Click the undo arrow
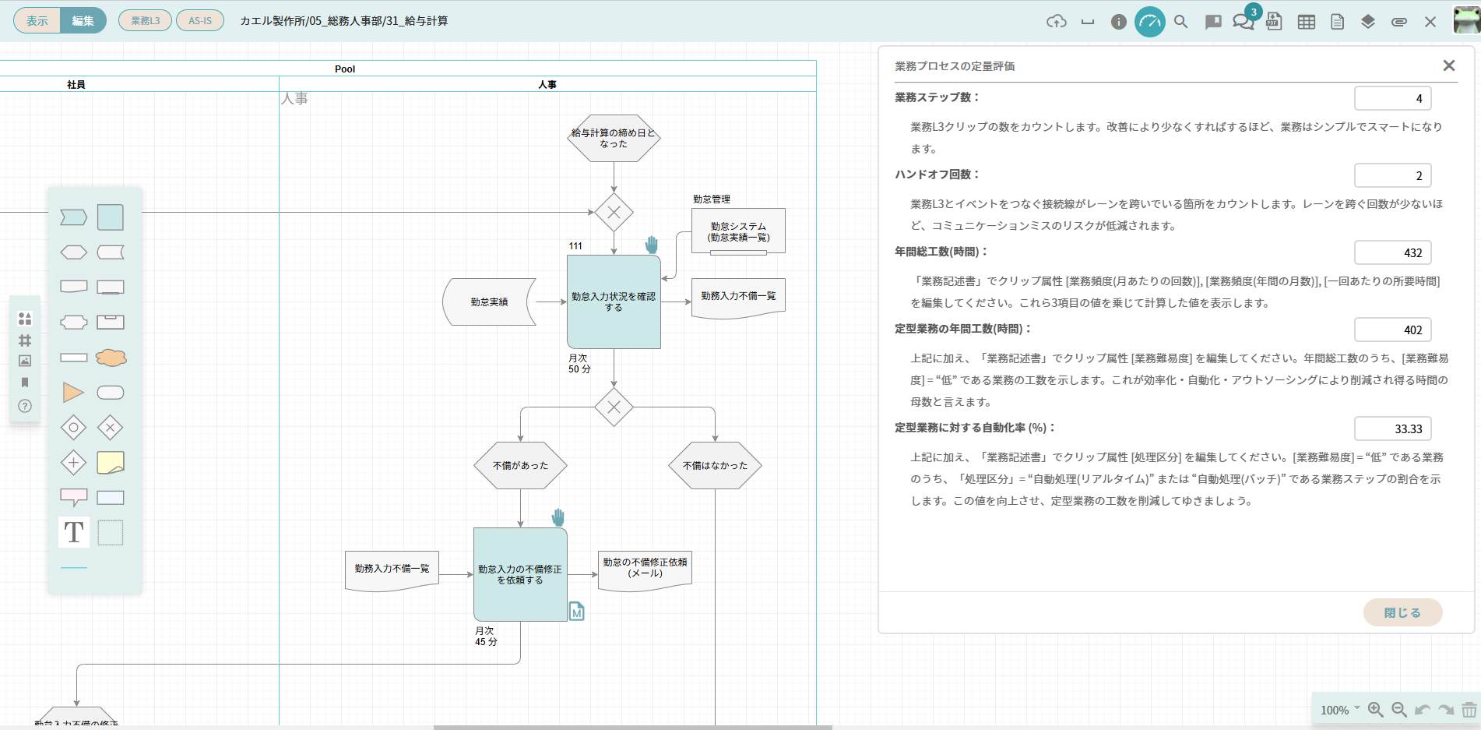This screenshot has height=730, width=1481. 1423,710
